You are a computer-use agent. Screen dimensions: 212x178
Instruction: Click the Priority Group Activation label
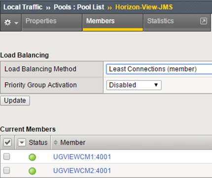[x=40, y=85]
